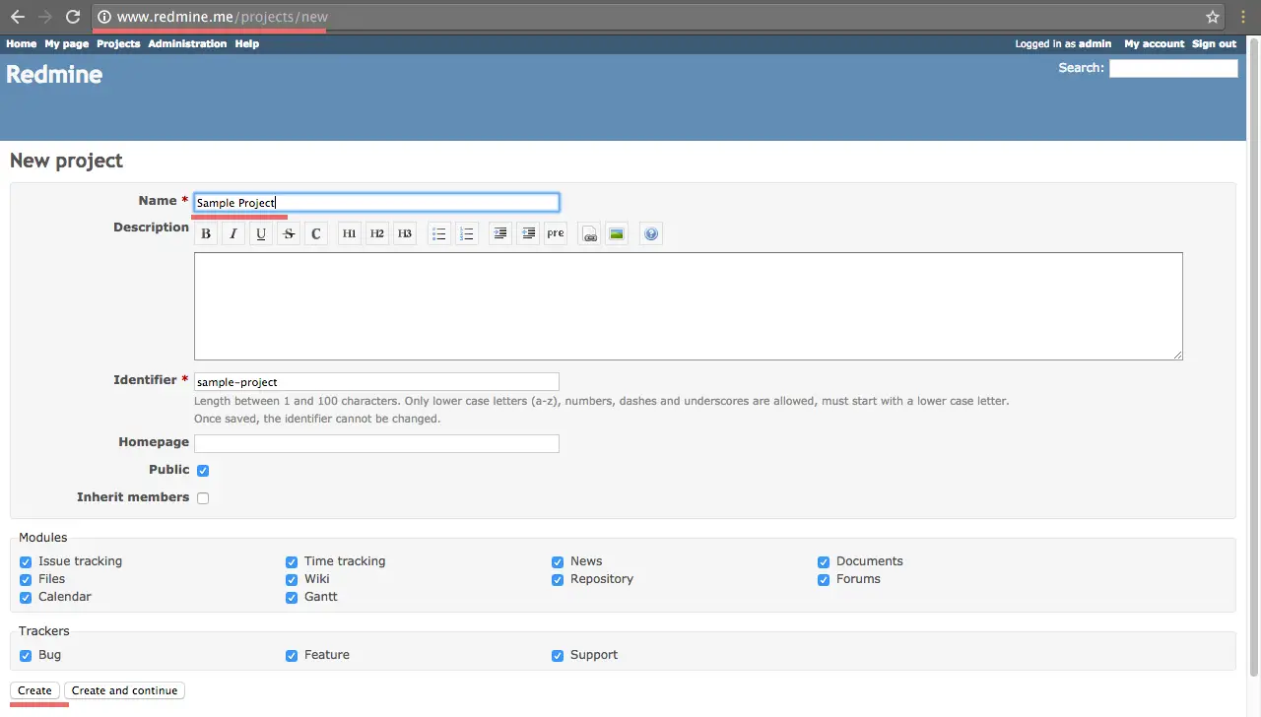Viewport: 1261px width, 717px height.
Task: Open My account link
Action: click(1155, 43)
